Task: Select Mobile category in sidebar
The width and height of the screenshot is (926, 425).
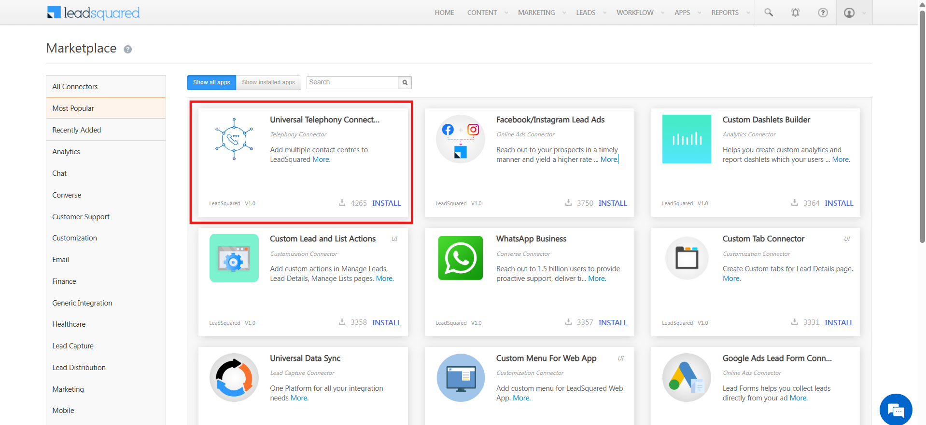Action: 106,411
